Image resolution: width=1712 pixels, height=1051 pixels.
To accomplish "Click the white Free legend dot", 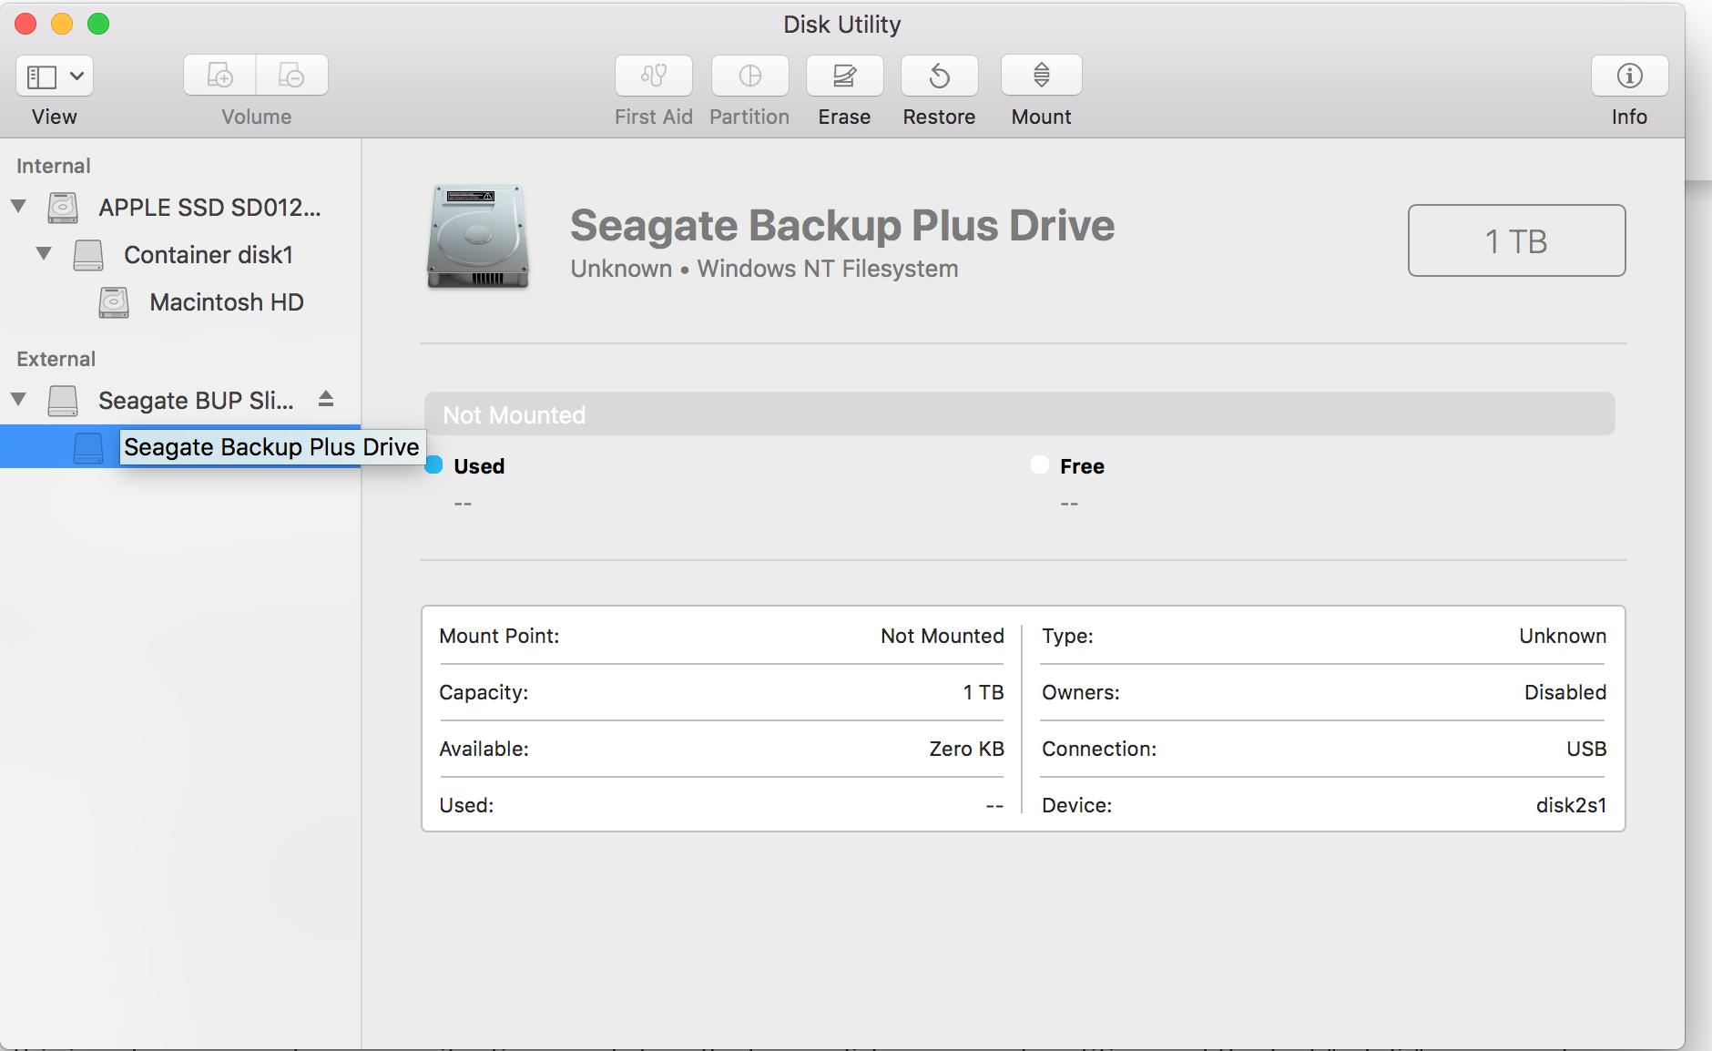I will point(1040,465).
